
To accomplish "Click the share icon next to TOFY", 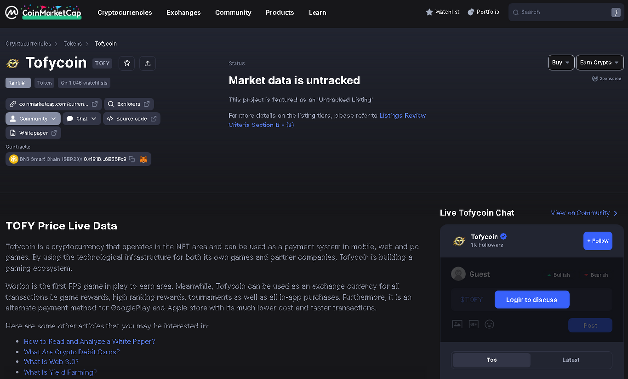I will click(148, 63).
